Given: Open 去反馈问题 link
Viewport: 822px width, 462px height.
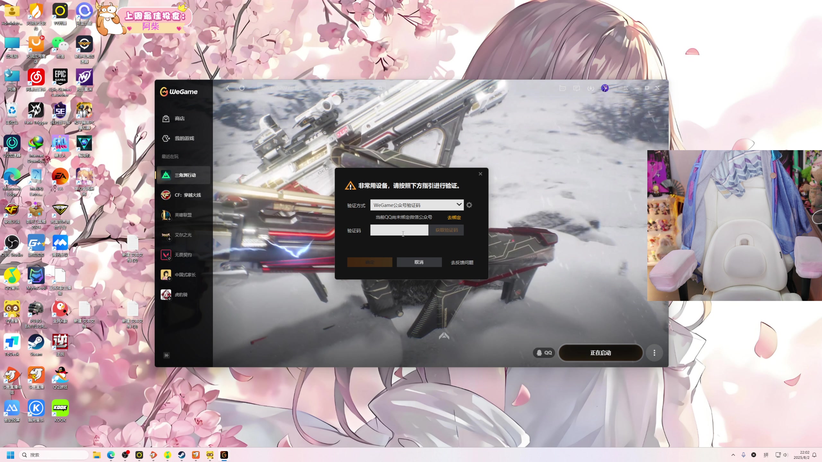Looking at the screenshot, I should tap(462, 262).
